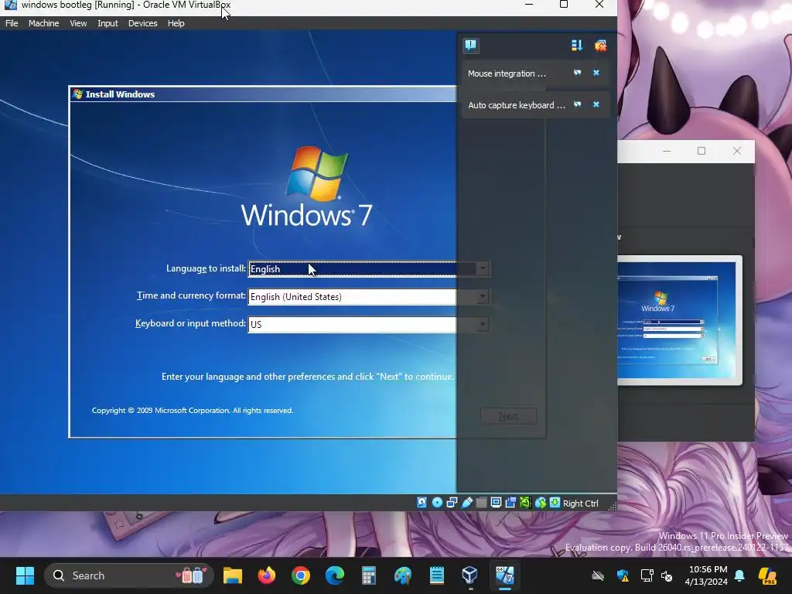
Task: Click the mouse integration status bar icon
Action: coord(541,503)
